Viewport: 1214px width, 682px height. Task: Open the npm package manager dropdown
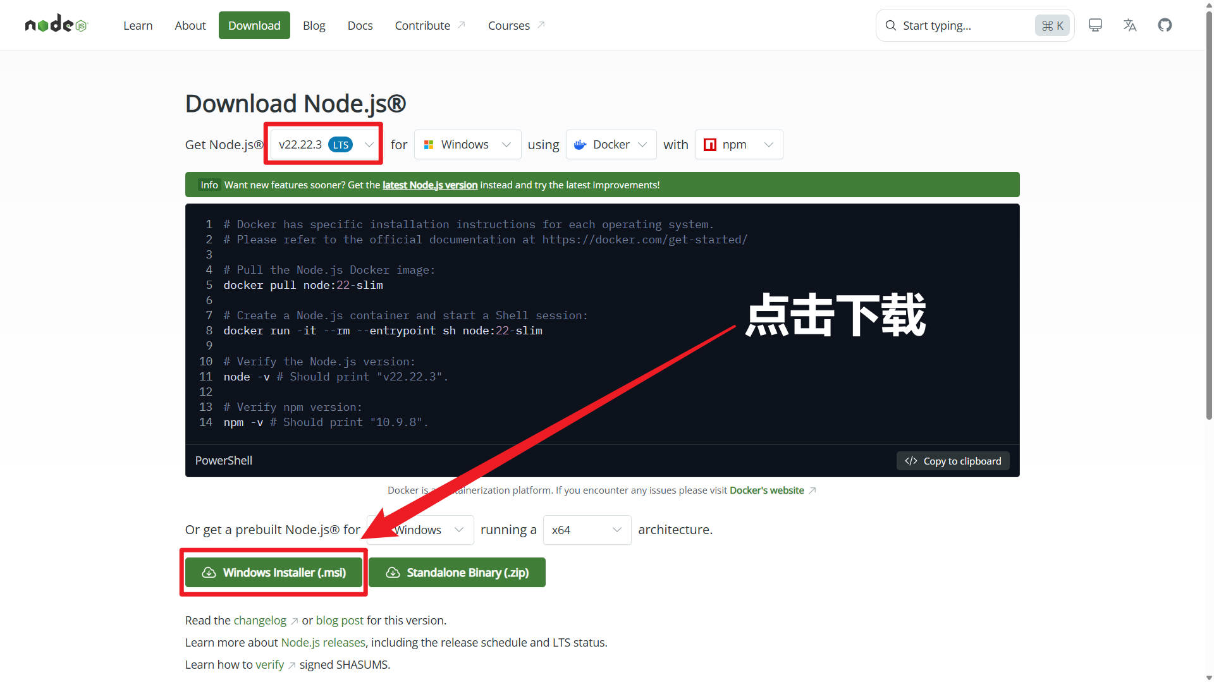739,145
